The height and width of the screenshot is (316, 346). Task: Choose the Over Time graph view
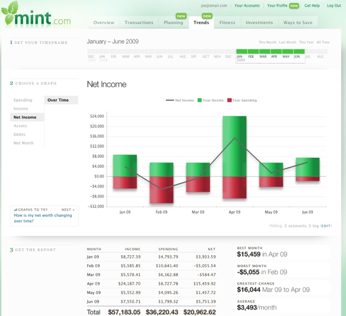tap(58, 100)
